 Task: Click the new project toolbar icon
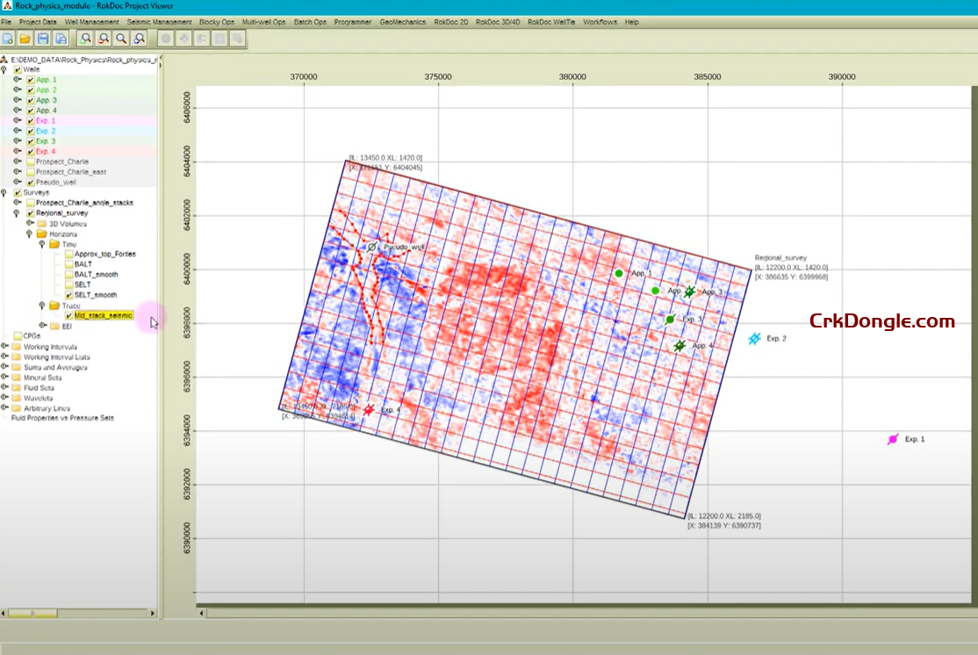coord(8,39)
